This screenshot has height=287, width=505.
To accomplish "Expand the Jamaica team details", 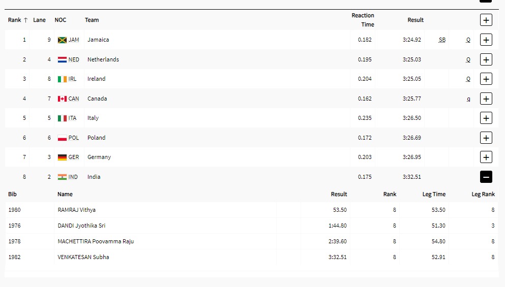I will click(x=486, y=40).
